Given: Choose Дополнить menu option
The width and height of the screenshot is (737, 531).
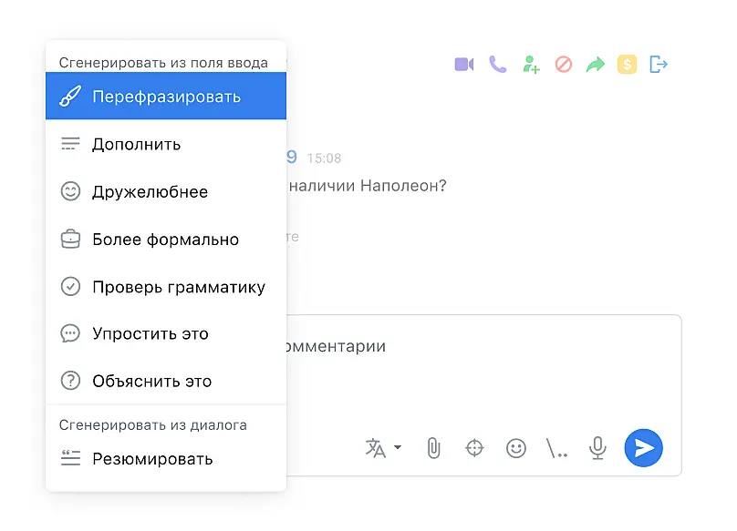Looking at the screenshot, I should point(166,144).
